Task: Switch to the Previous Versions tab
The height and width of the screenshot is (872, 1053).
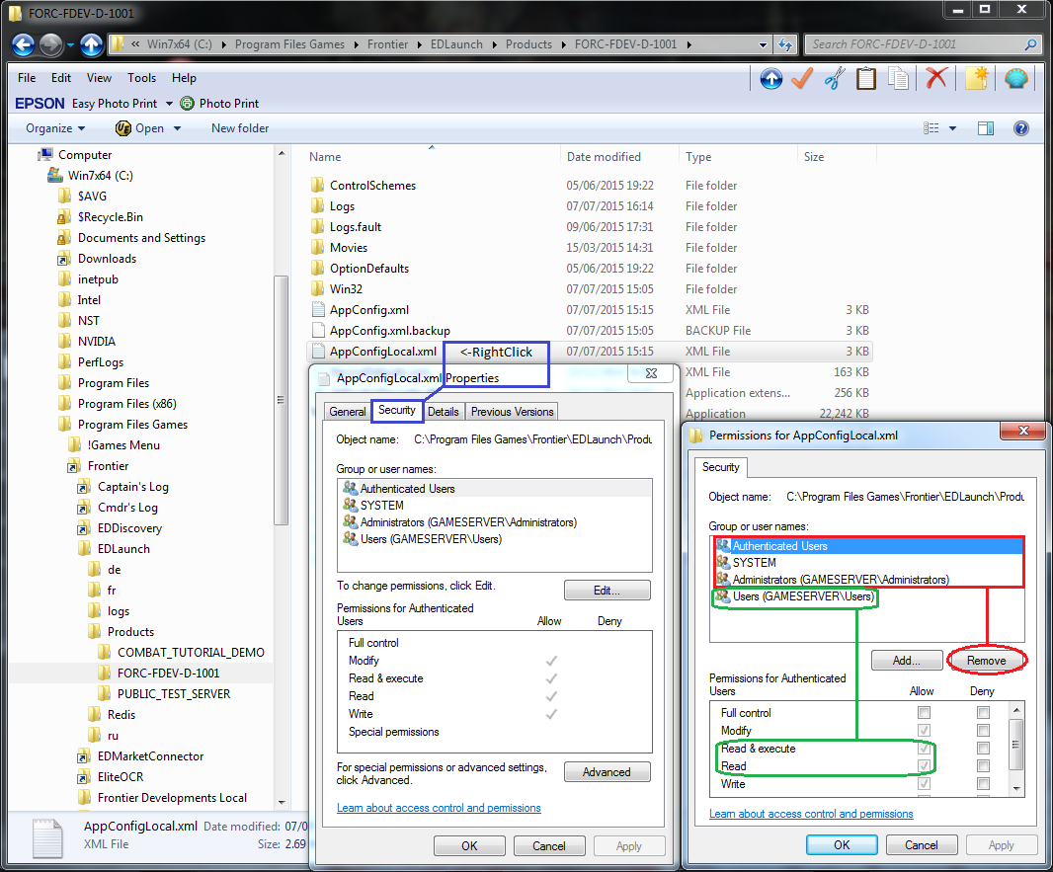Action: (x=513, y=412)
